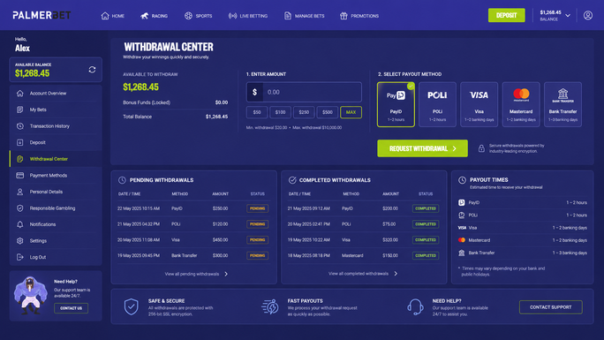604x340 pixels.
Task: Click the Need Help headset icon
Action: 415,307
